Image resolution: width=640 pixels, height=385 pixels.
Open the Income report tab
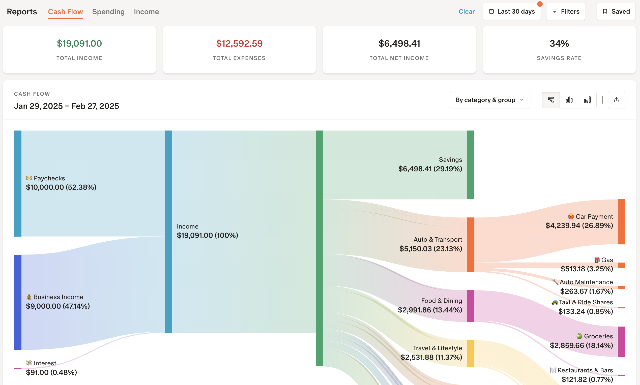pyautogui.click(x=146, y=12)
